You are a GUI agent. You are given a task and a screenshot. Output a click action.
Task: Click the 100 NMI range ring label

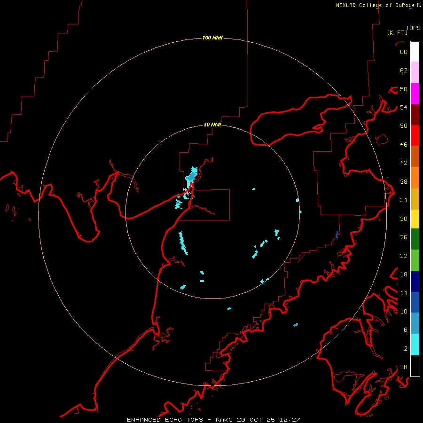click(212, 38)
